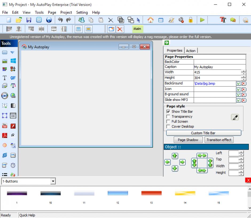Click the eyedropper transparency color picker
The height and width of the screenshot is (218, 251).
pyautogui.click(x=235, y=117)
